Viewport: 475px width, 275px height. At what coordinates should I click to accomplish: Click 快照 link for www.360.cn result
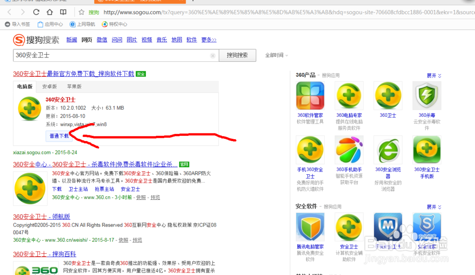click(x=141, y=198)
